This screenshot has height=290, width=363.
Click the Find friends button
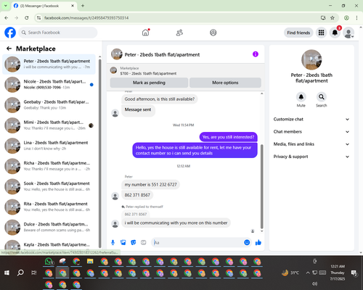[298, 33]
